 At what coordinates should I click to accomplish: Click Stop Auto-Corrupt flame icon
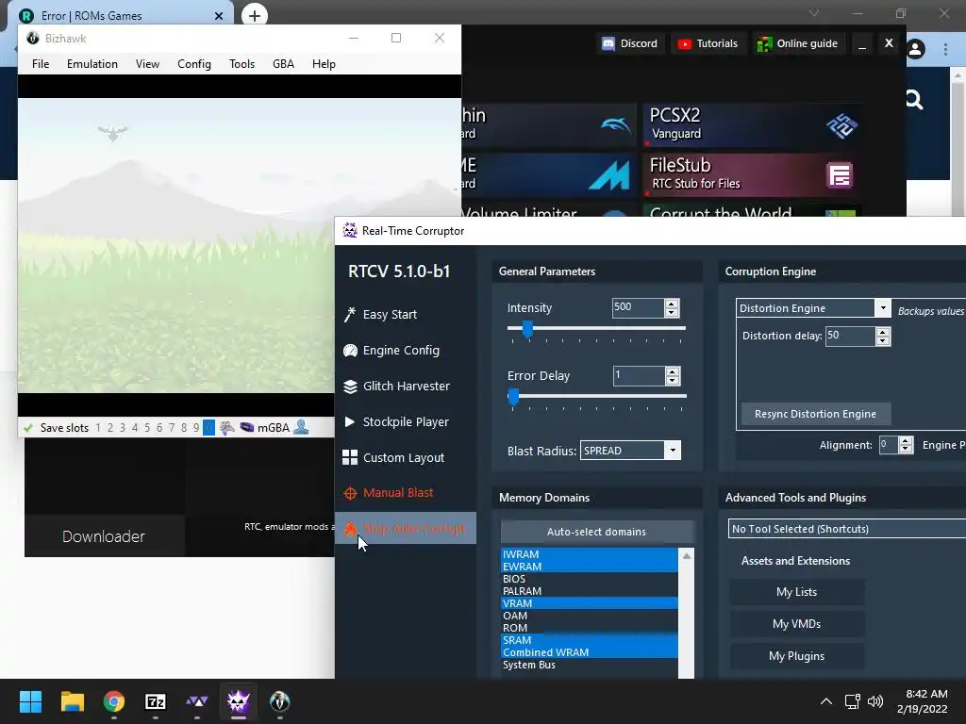pyautogui.click(x=350, y=528)
